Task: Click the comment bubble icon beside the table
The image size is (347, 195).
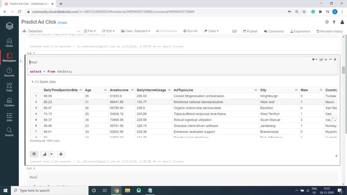Action: [333, 118]
